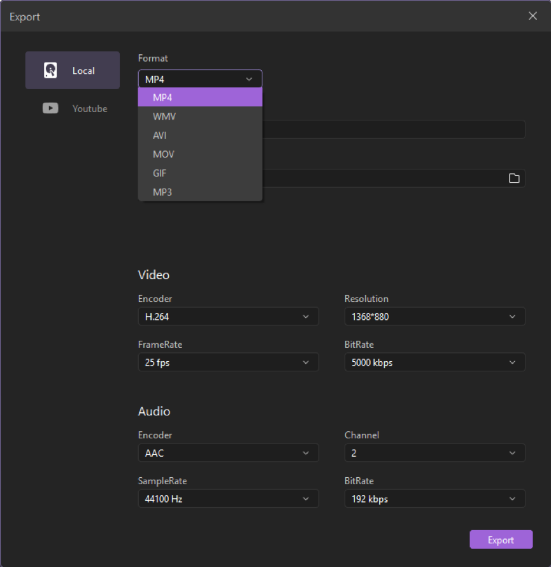Click the file name input field
The image size is (551, 567).
[394, 129]
